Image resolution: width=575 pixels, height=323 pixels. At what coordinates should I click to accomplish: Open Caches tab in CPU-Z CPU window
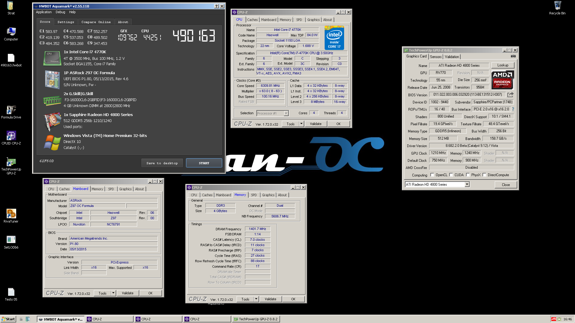coord(252,20)
